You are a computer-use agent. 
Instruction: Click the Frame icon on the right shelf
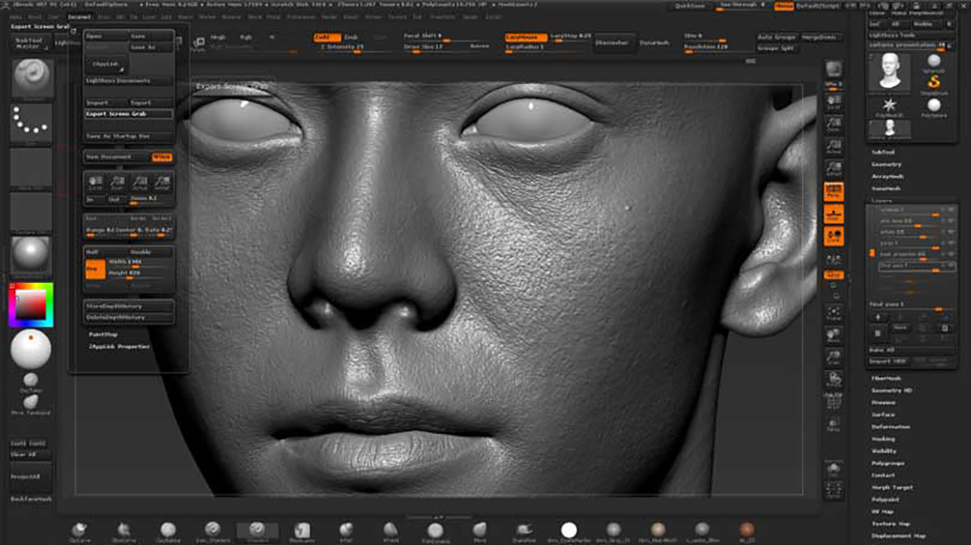pos(834,314)
